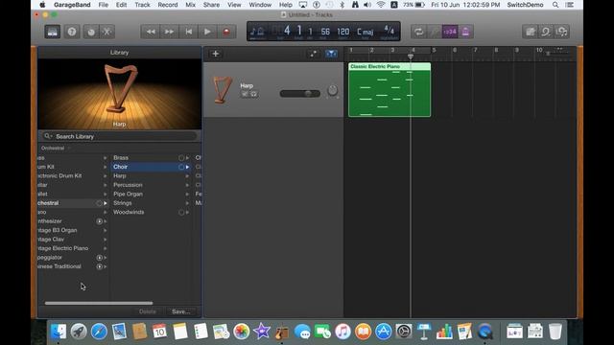Viewport: 614px width, 345px height.
Task: Mute the Harp track
Action: [x=245, y=94]
